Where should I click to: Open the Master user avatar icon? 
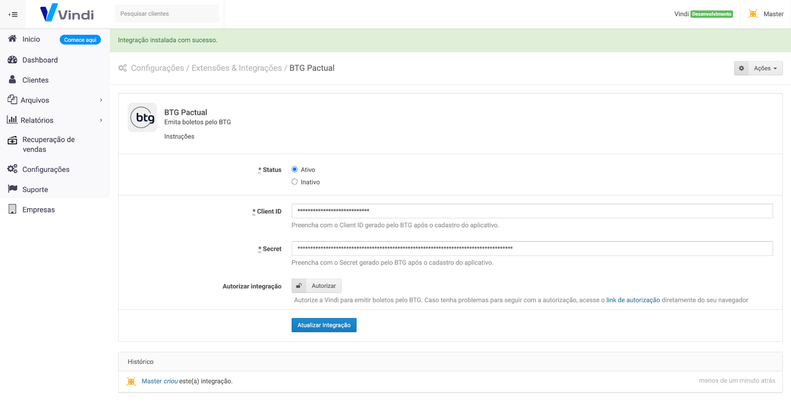(x=753, y=14)
